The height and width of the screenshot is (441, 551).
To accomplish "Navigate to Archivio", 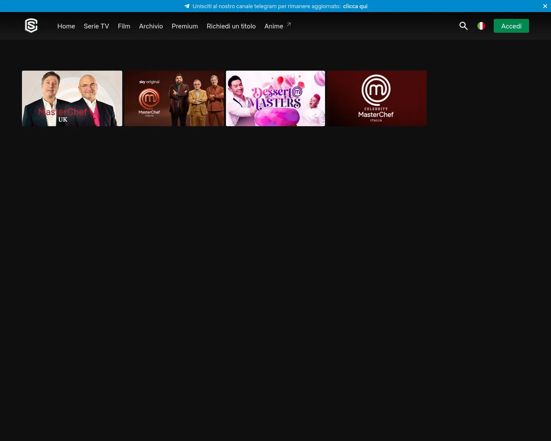I will [x=151, y=26].
